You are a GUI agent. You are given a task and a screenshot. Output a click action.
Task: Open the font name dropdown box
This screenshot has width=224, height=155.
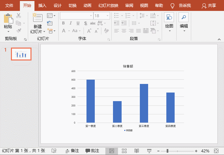click(x=76, y=16)
